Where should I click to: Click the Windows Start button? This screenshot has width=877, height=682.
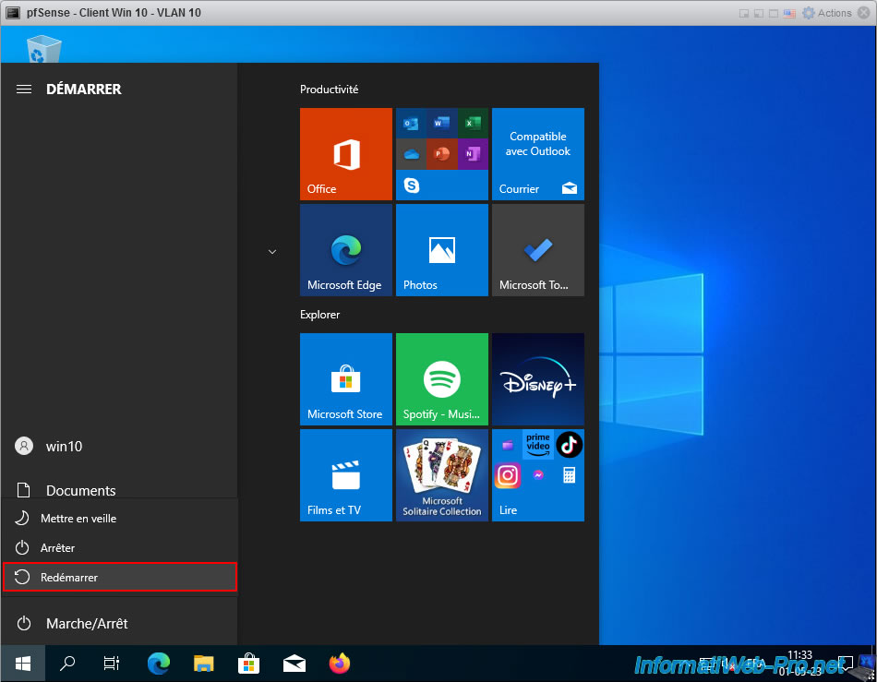point(22,664)
